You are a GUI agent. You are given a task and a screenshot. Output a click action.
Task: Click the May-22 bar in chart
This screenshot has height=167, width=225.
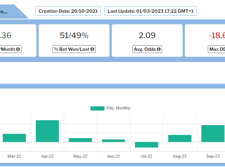click(x=80, y=140)
